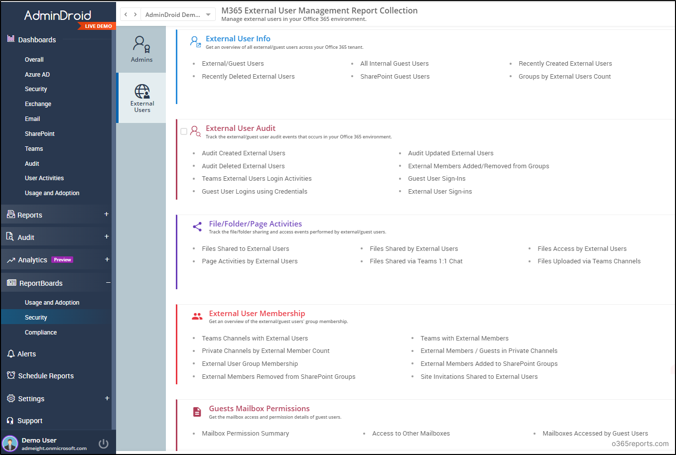
Task: Go back with the left arrow
Action: point(126,14)
